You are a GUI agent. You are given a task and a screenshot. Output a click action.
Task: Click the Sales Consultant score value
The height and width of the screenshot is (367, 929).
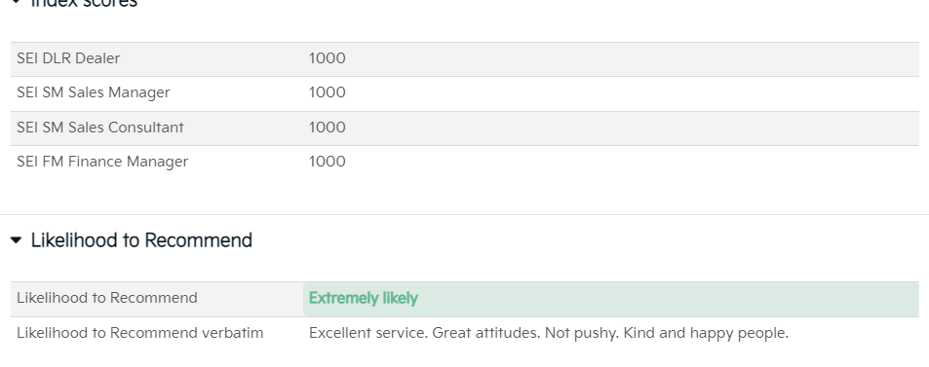[x=327, y=128]
